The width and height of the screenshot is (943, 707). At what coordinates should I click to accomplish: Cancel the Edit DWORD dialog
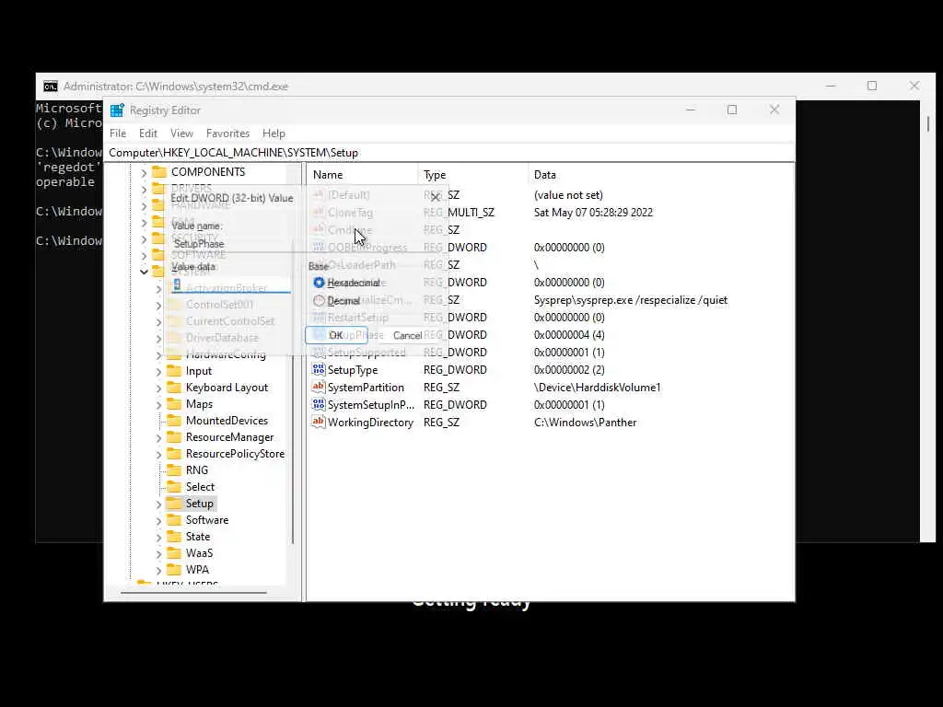(407, 335)
